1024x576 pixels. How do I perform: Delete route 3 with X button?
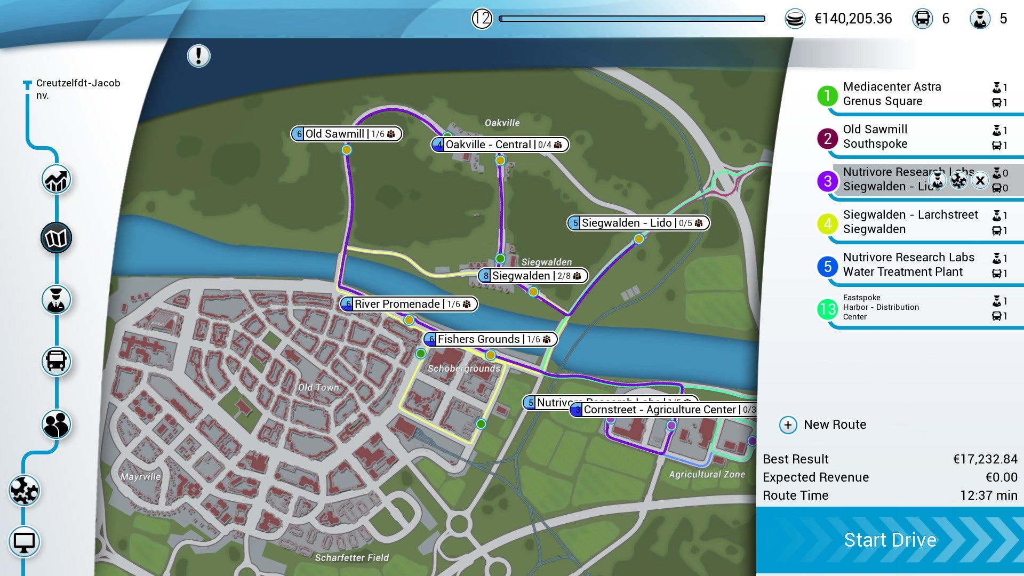(980, 180)
